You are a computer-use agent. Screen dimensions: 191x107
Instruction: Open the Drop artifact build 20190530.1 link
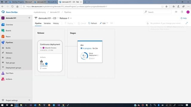(44, 66)
